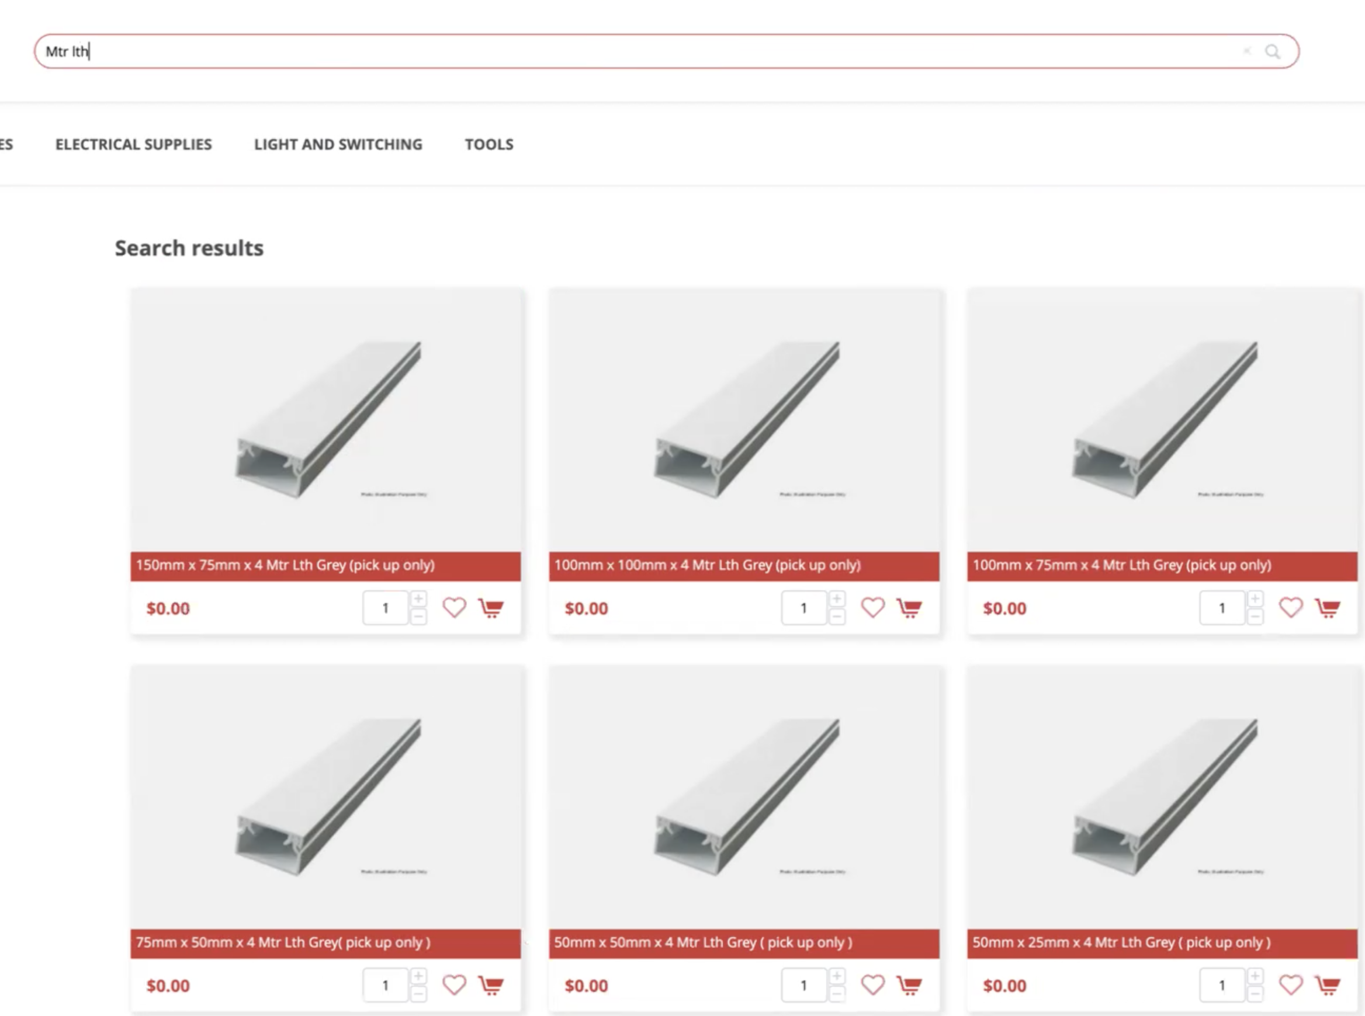Open 150mm x 75mm x 4 Mtr Lth product title
Viewport: 1365px width, 1016px height.
[286, 565]
